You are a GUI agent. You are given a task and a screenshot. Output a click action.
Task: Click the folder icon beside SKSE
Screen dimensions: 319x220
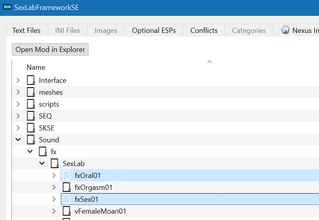click(31, 128)
